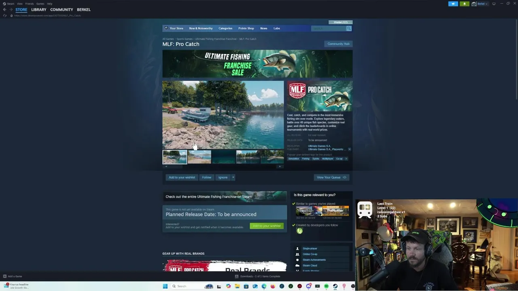
Task: Open the BERKEL profile tab
Action: 84,10
